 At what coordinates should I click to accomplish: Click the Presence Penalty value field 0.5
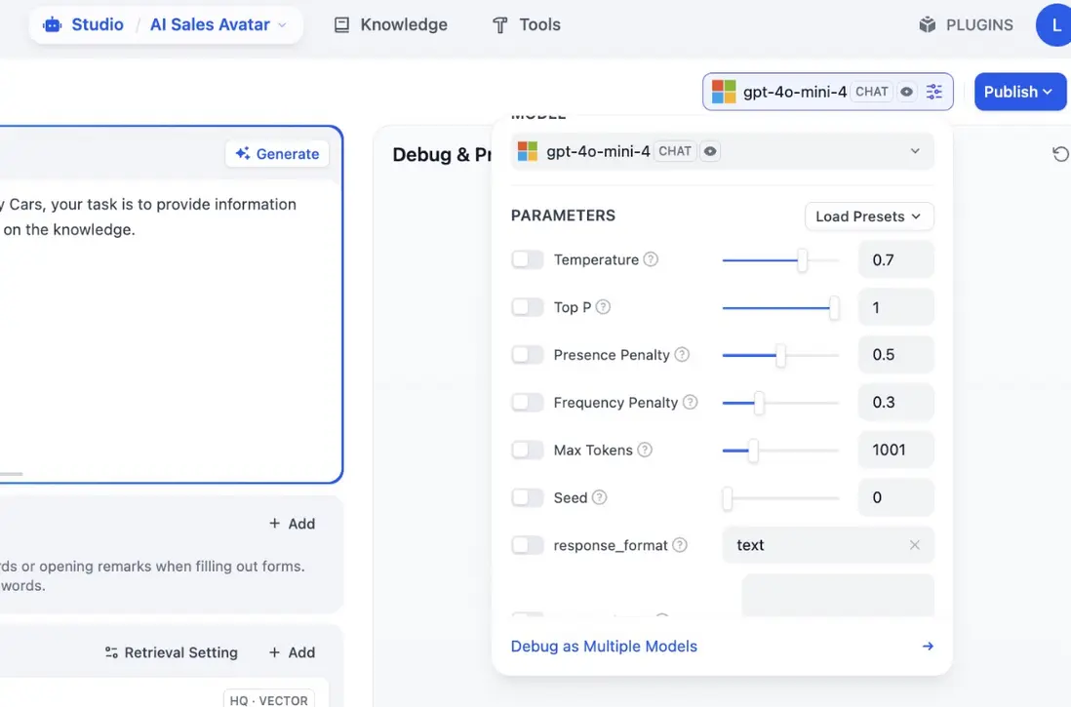pos(896,355)
